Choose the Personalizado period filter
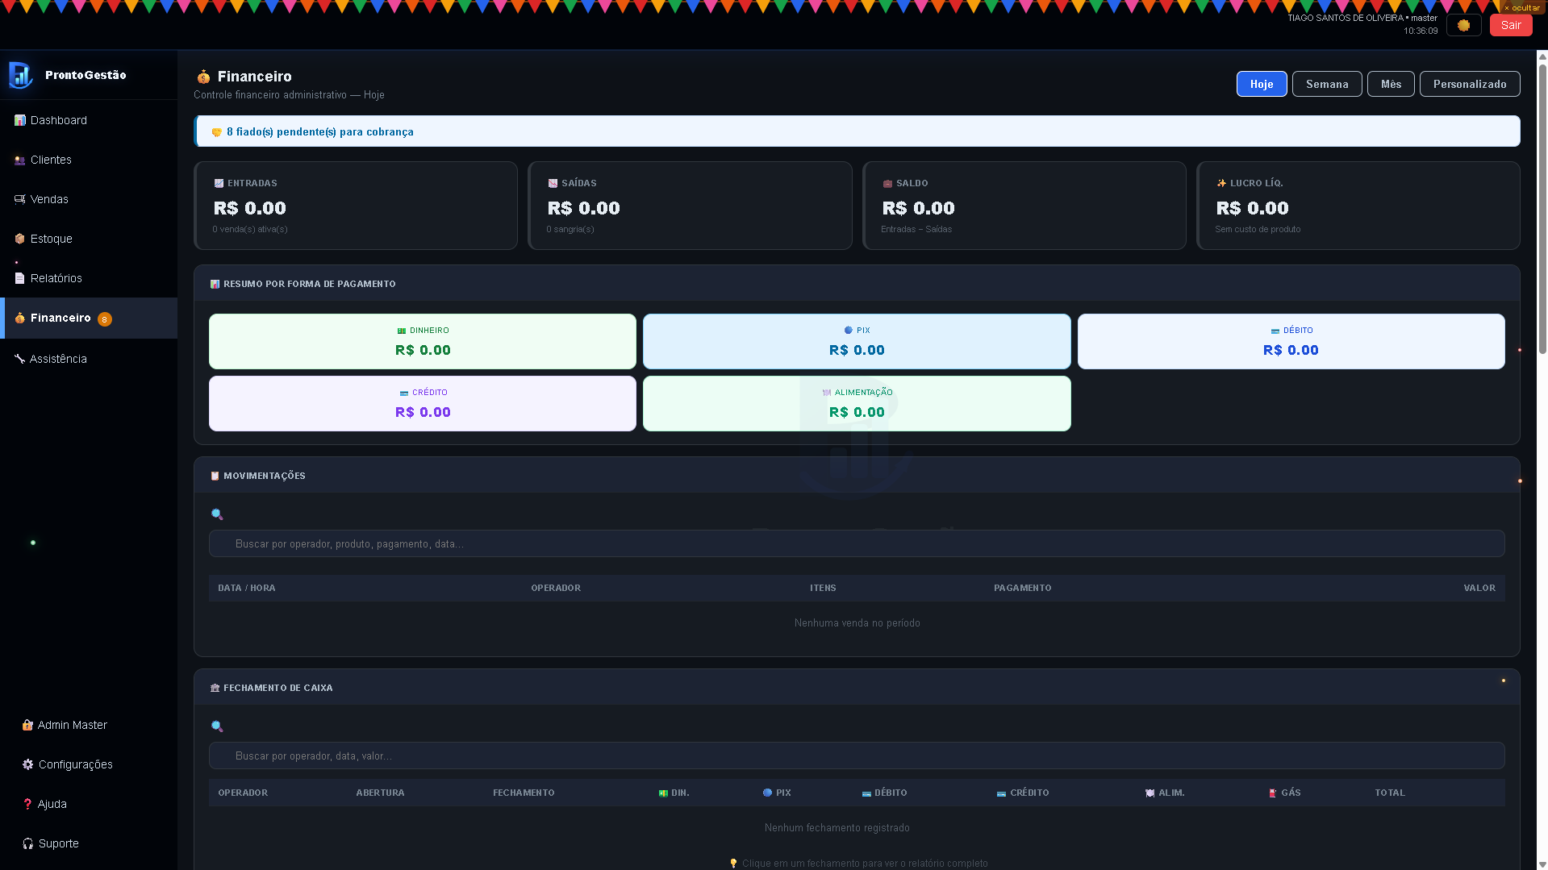Screen dimensions: 1548x870 [x=1470, y=84]
